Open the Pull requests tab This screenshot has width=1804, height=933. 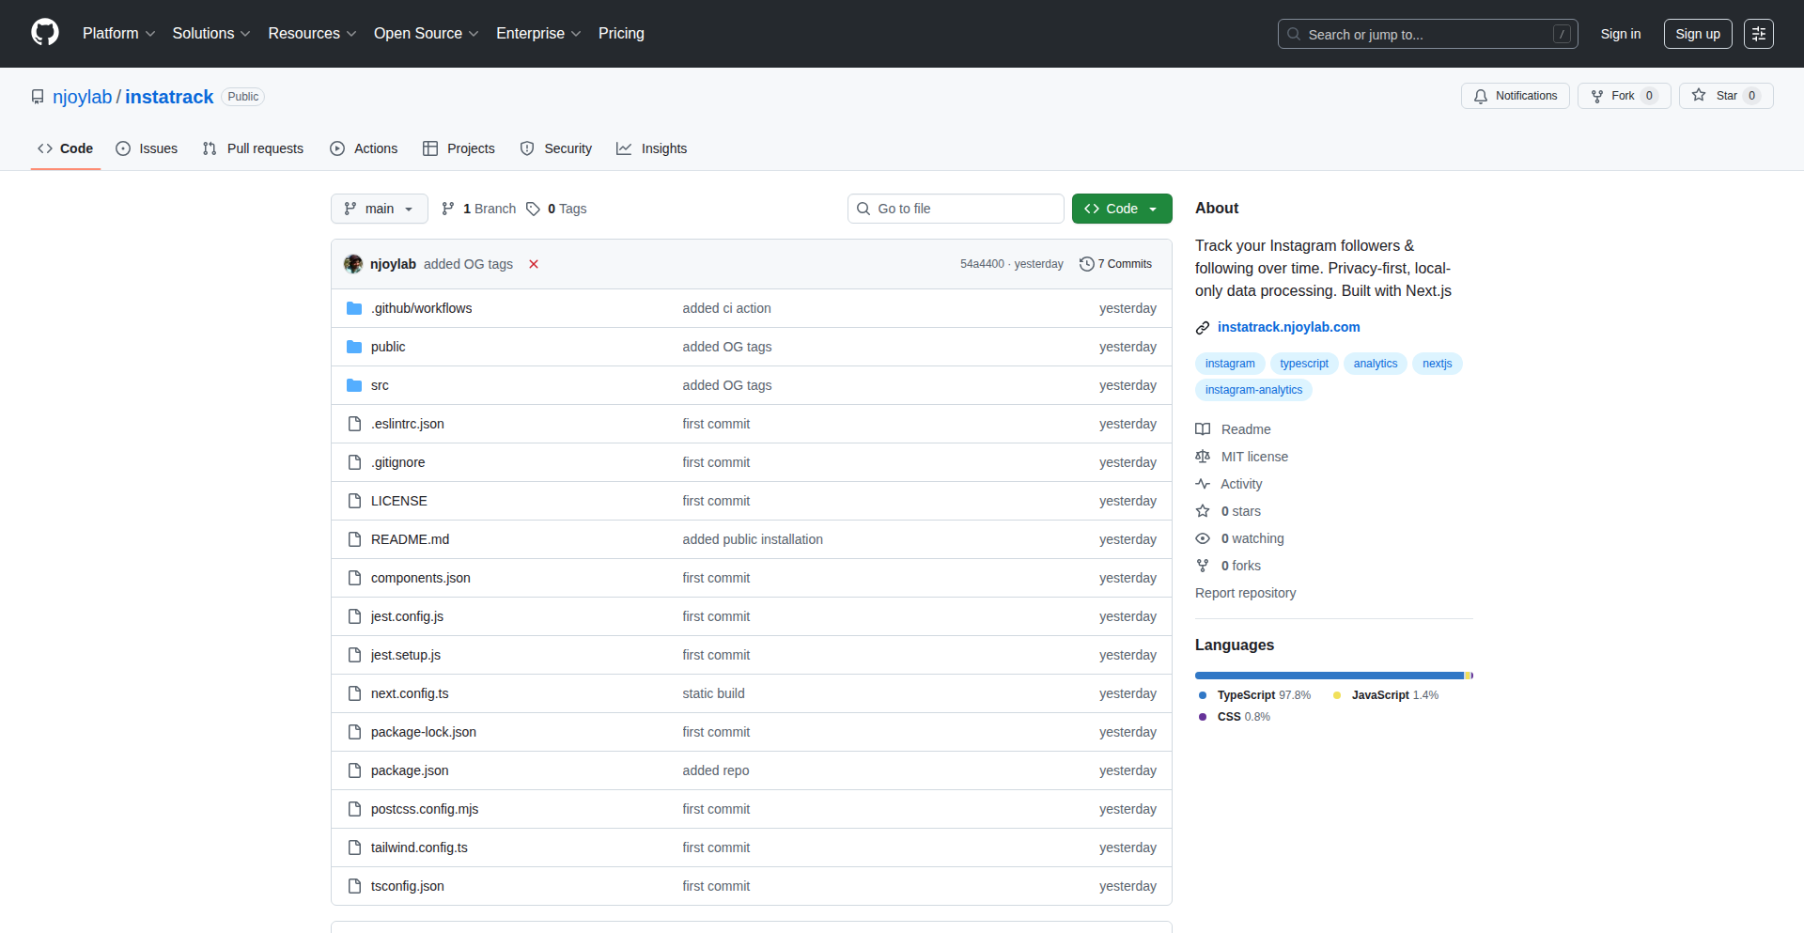pyautogui.click(x=254, y=148)
